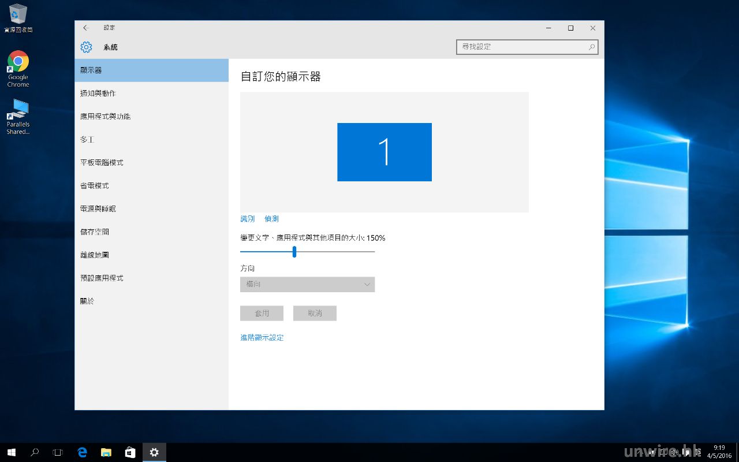The height and width of the screenshot is (462, 739).
Task: Open Microsoft Edge from the taskbar
Action: tap(82, 452)
